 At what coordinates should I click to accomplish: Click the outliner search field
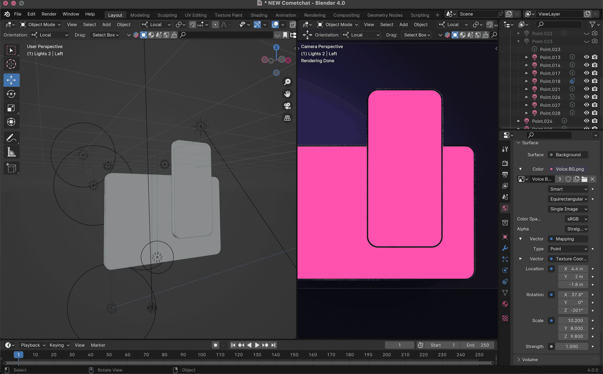point(559,25)
